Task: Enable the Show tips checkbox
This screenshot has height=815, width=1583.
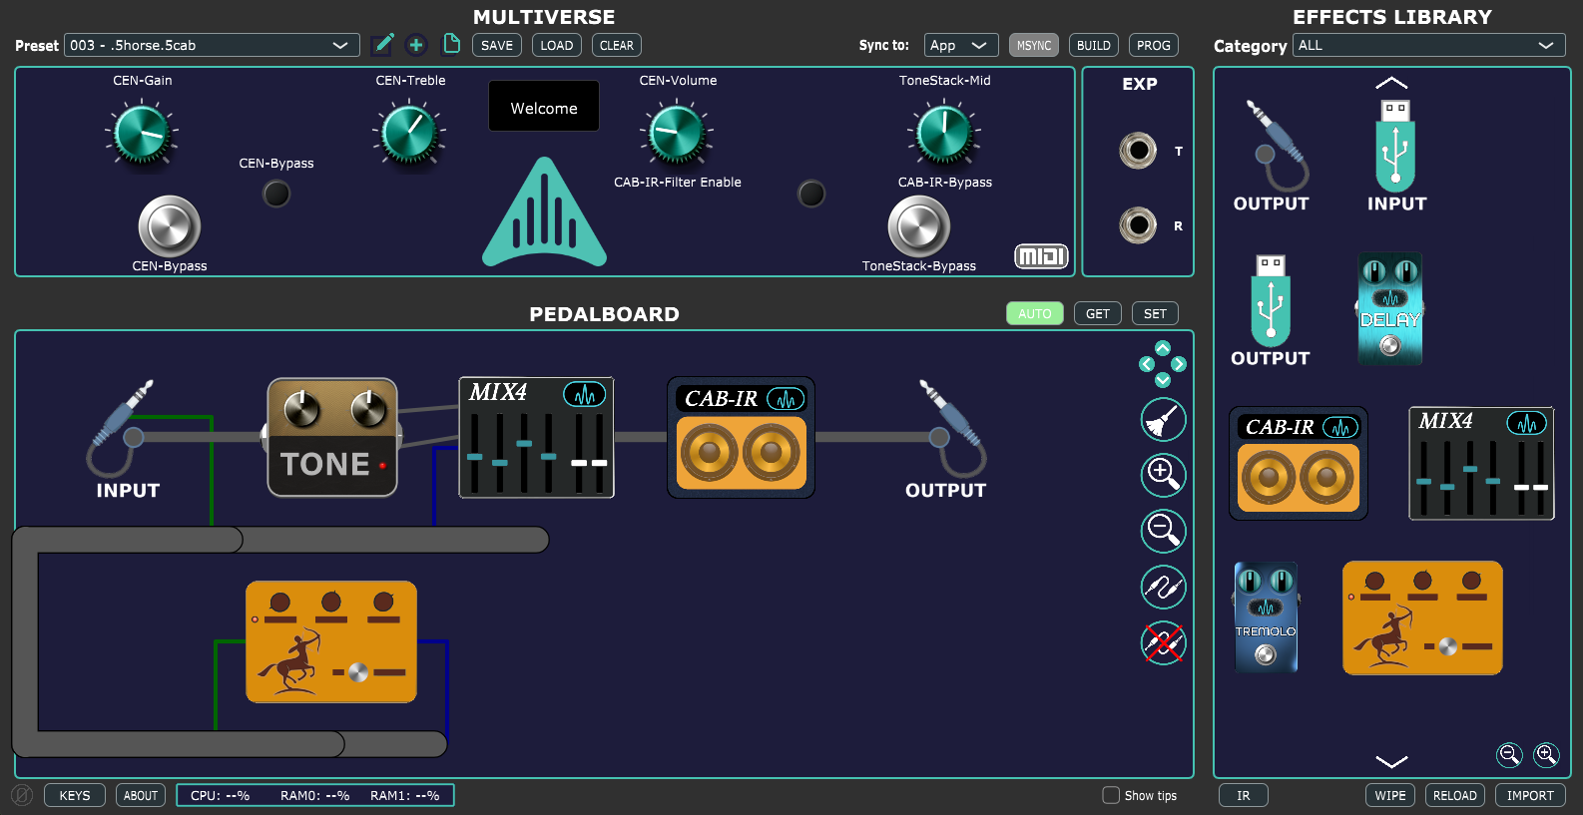Action: (1111, 795)
